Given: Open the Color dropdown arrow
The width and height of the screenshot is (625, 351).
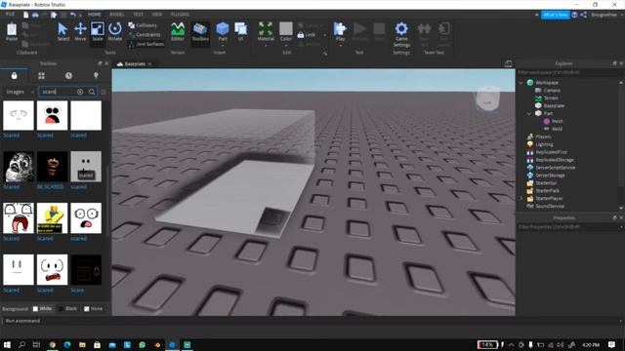Looking at the screenshot, I should (286, 46).
